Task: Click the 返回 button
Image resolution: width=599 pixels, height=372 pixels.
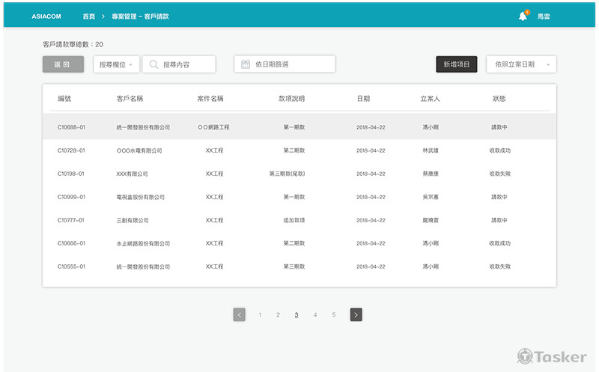Action: (63, 65)
